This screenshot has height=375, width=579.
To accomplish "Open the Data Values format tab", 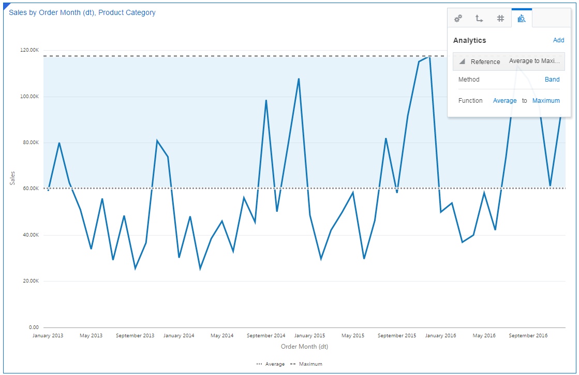I will 499,18.
